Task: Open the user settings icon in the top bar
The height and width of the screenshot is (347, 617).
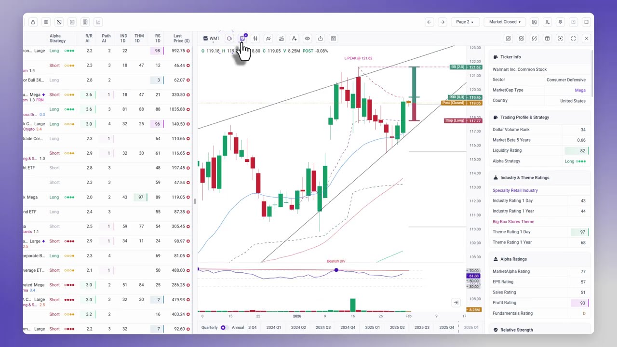Action: coord(547,22)
